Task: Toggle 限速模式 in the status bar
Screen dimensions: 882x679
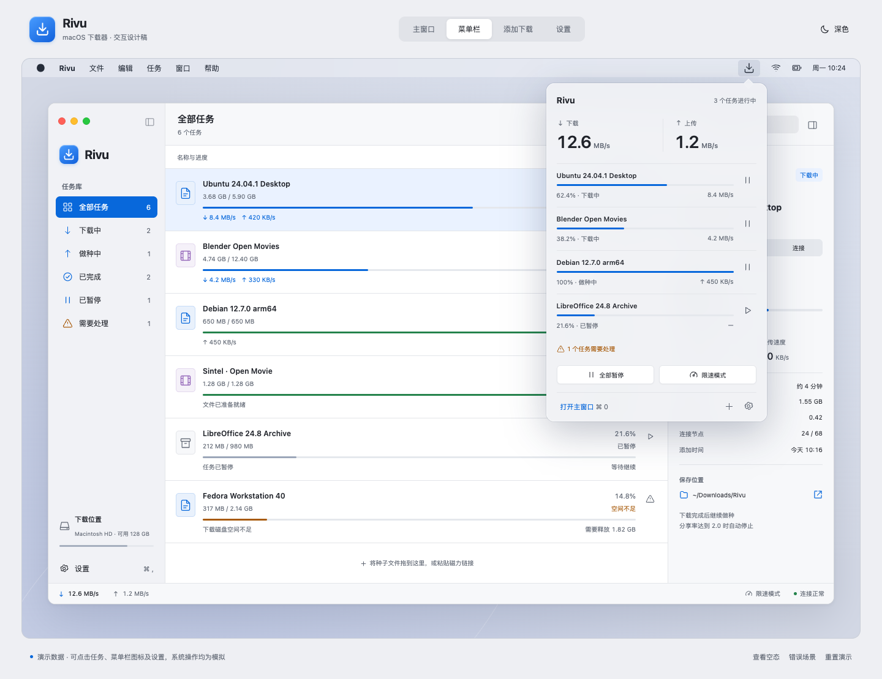Action: tap(763, 594)
